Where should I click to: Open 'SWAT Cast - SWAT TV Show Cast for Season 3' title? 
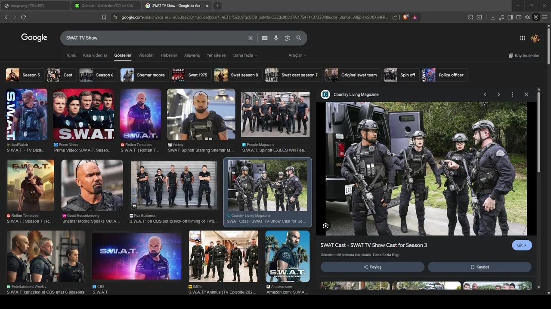[374, 245]
